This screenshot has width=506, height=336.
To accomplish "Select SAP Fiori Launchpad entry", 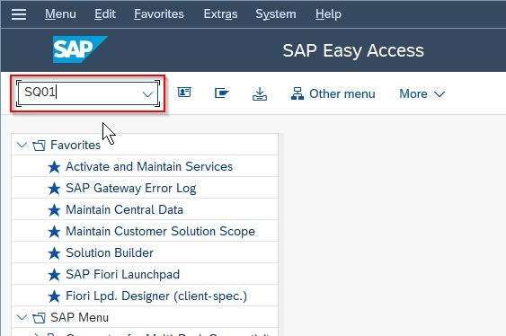I will coord(122,274).
